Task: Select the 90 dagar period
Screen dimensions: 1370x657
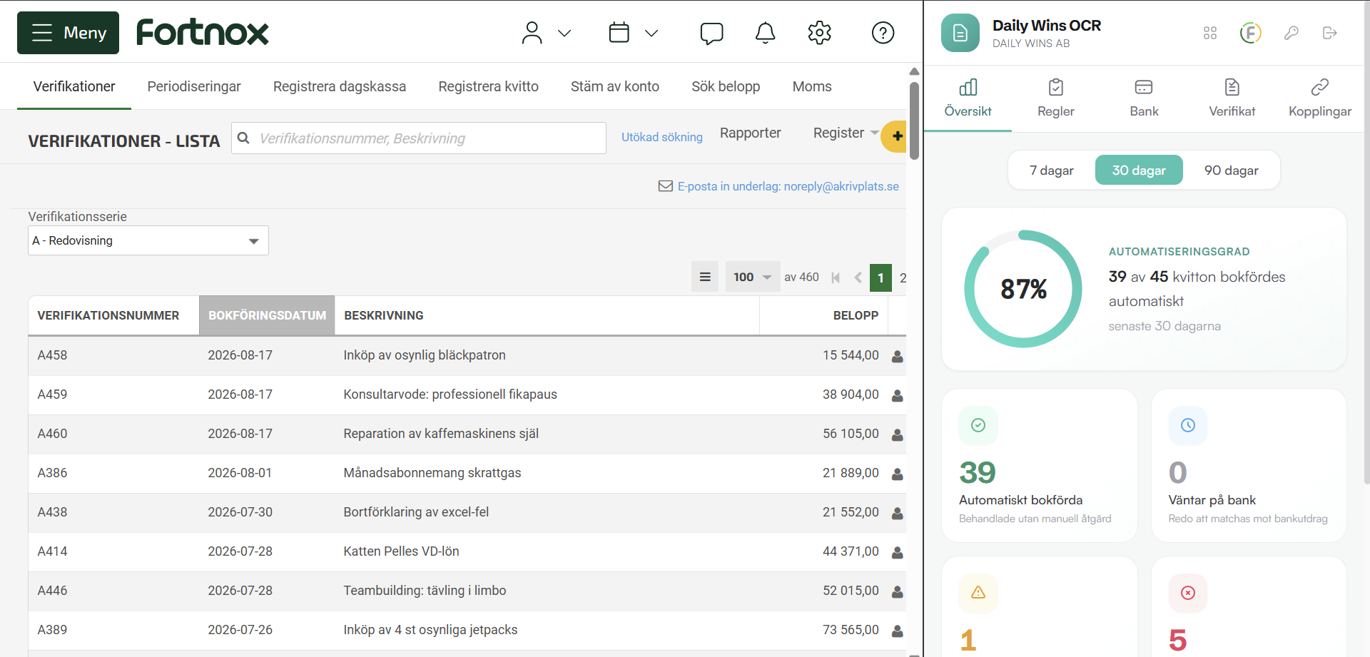Action: [1232, 170]
